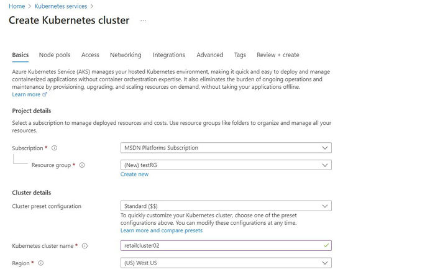The height and width of the screenshot is (272, 435).
Task: Open the Advanced tab
Action: click(x=209, y=55)
